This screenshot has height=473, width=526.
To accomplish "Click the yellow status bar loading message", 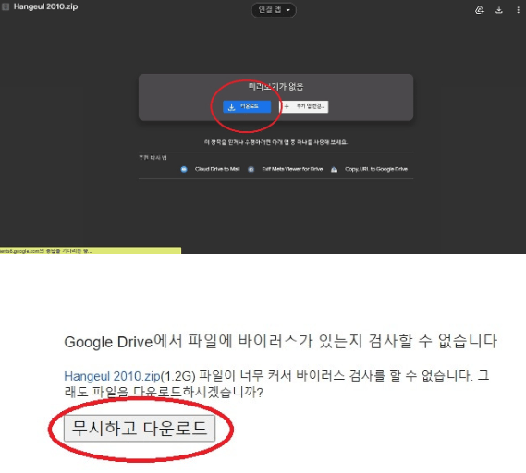I will 91,250.
